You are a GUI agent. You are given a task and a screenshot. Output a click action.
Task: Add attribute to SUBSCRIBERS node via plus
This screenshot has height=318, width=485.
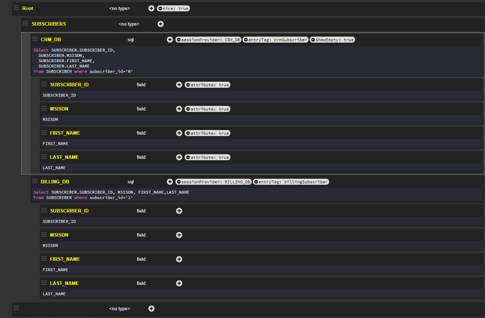click(x=160, y=24)
